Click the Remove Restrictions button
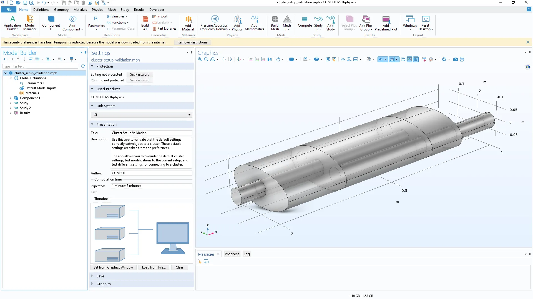Screen dimensions: 533x299 coord(192,42)
